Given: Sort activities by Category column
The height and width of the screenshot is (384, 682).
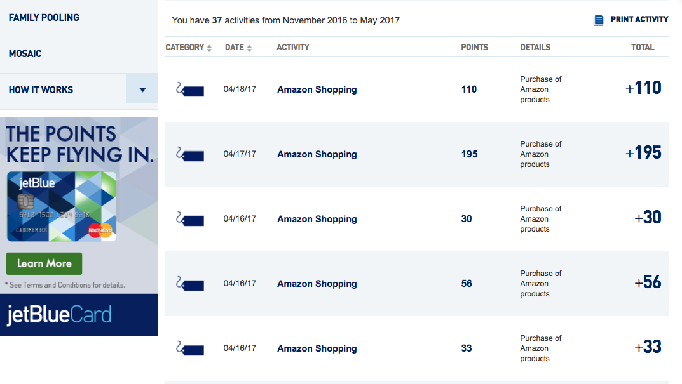Looking at the screenshot, I should point(188,48).
